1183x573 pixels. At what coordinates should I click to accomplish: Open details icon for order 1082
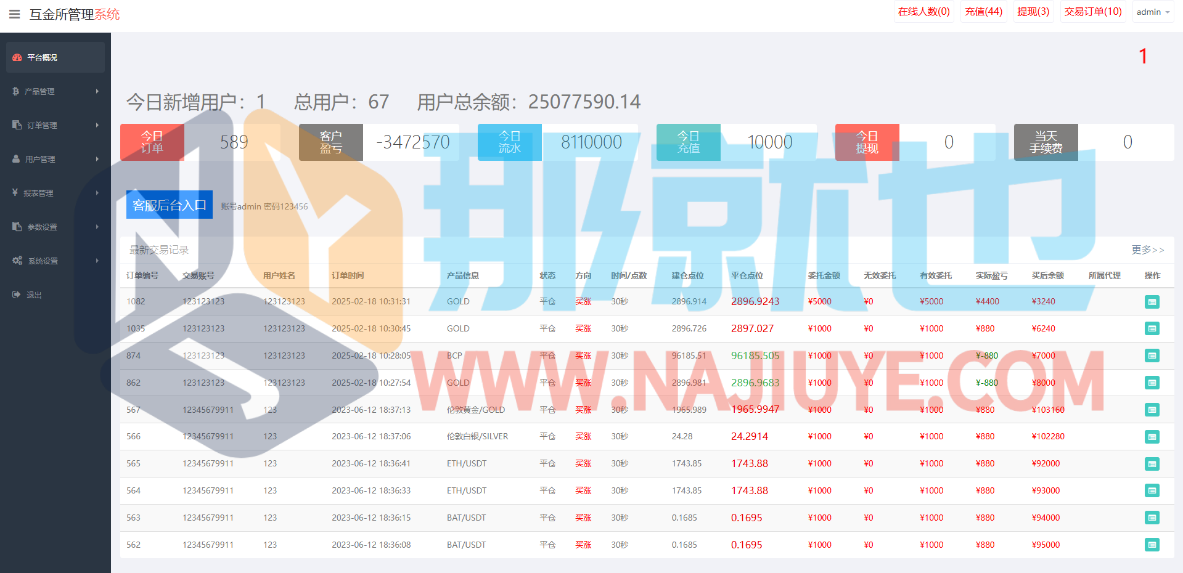pos(1152,302)
